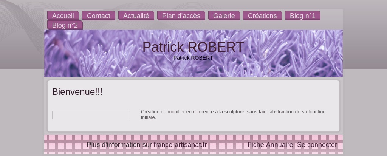This screenshot has height=156, width=387.
Task: Open the Fiche Annuaire link
Action: click(270, 145)
